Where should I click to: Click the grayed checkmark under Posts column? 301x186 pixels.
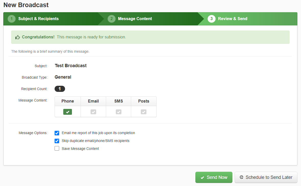click(143, 112)
